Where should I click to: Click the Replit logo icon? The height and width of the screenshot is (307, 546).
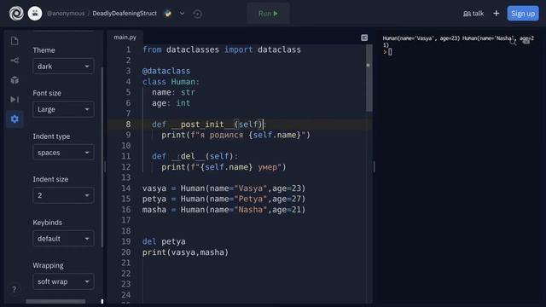click(16, 14)
